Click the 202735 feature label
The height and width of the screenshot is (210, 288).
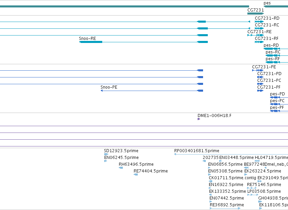click(x=211, y=158)
